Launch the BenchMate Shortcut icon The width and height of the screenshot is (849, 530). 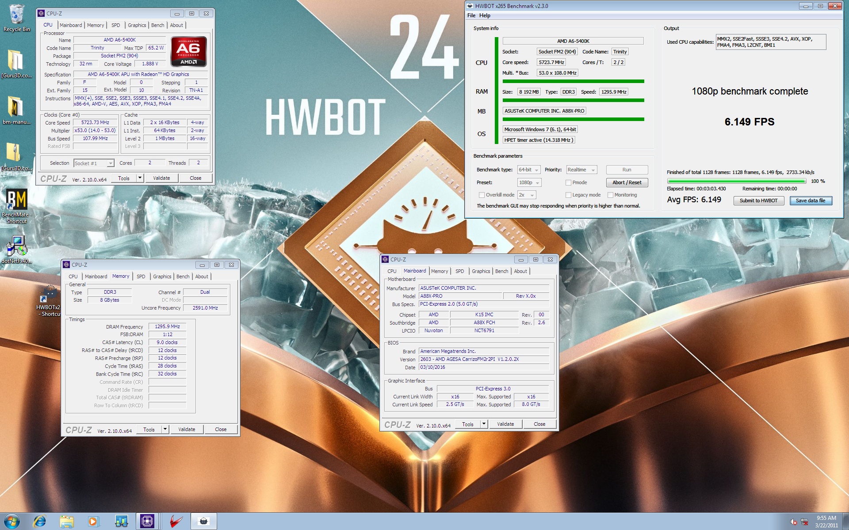click(16, 206)
